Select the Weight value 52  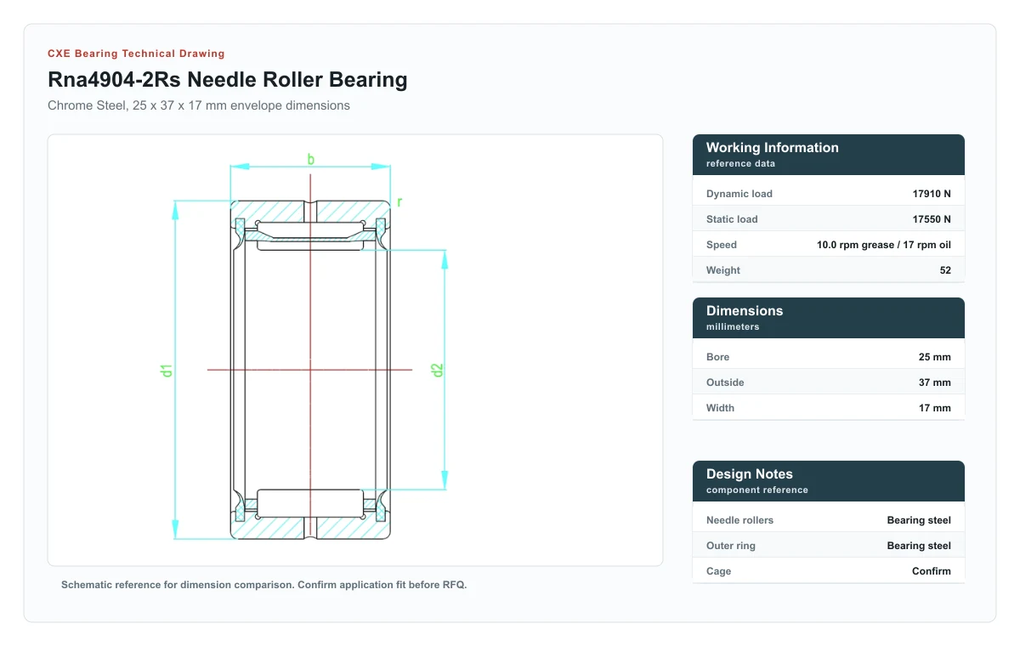[x=945, y=270]
